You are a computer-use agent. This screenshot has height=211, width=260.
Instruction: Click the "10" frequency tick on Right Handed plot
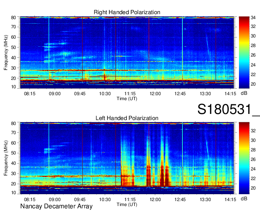(13, 87)
